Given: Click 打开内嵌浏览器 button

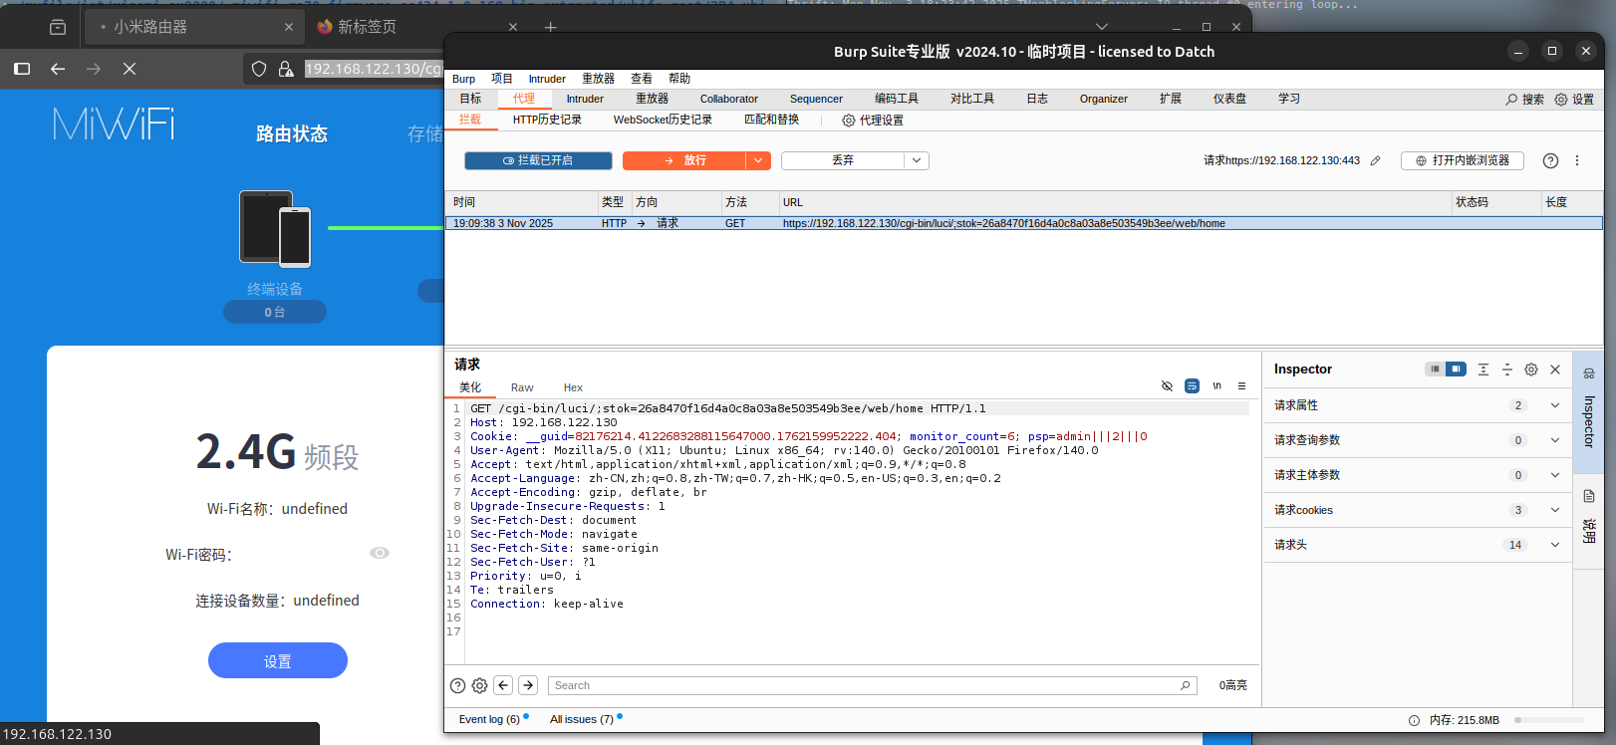Looking at the screenshot, I should point(1462,161).
